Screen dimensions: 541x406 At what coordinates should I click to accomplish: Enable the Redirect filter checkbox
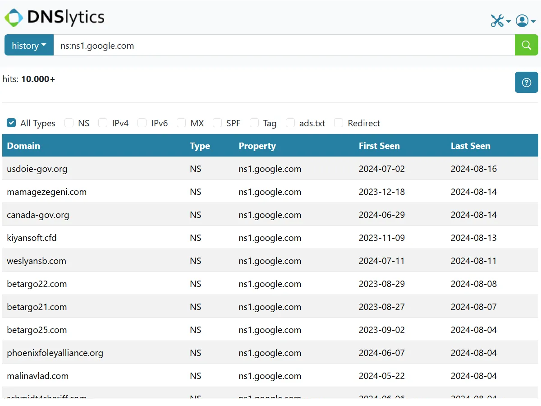(x=339, y=123)
